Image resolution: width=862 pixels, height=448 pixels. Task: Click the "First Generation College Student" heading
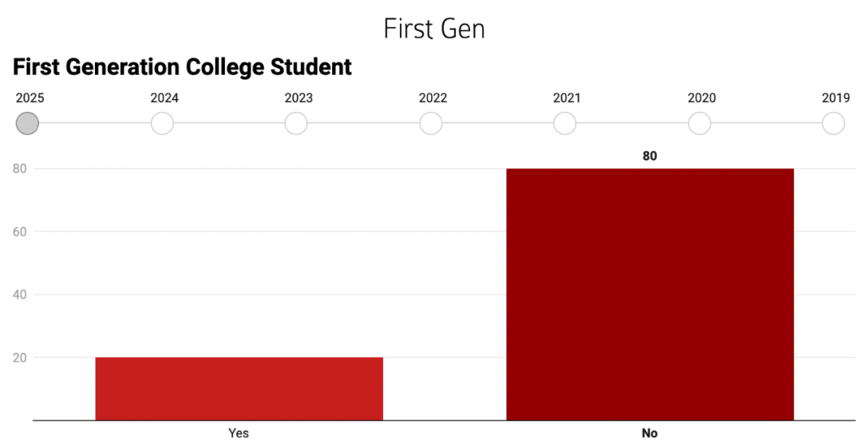(182, 67)
